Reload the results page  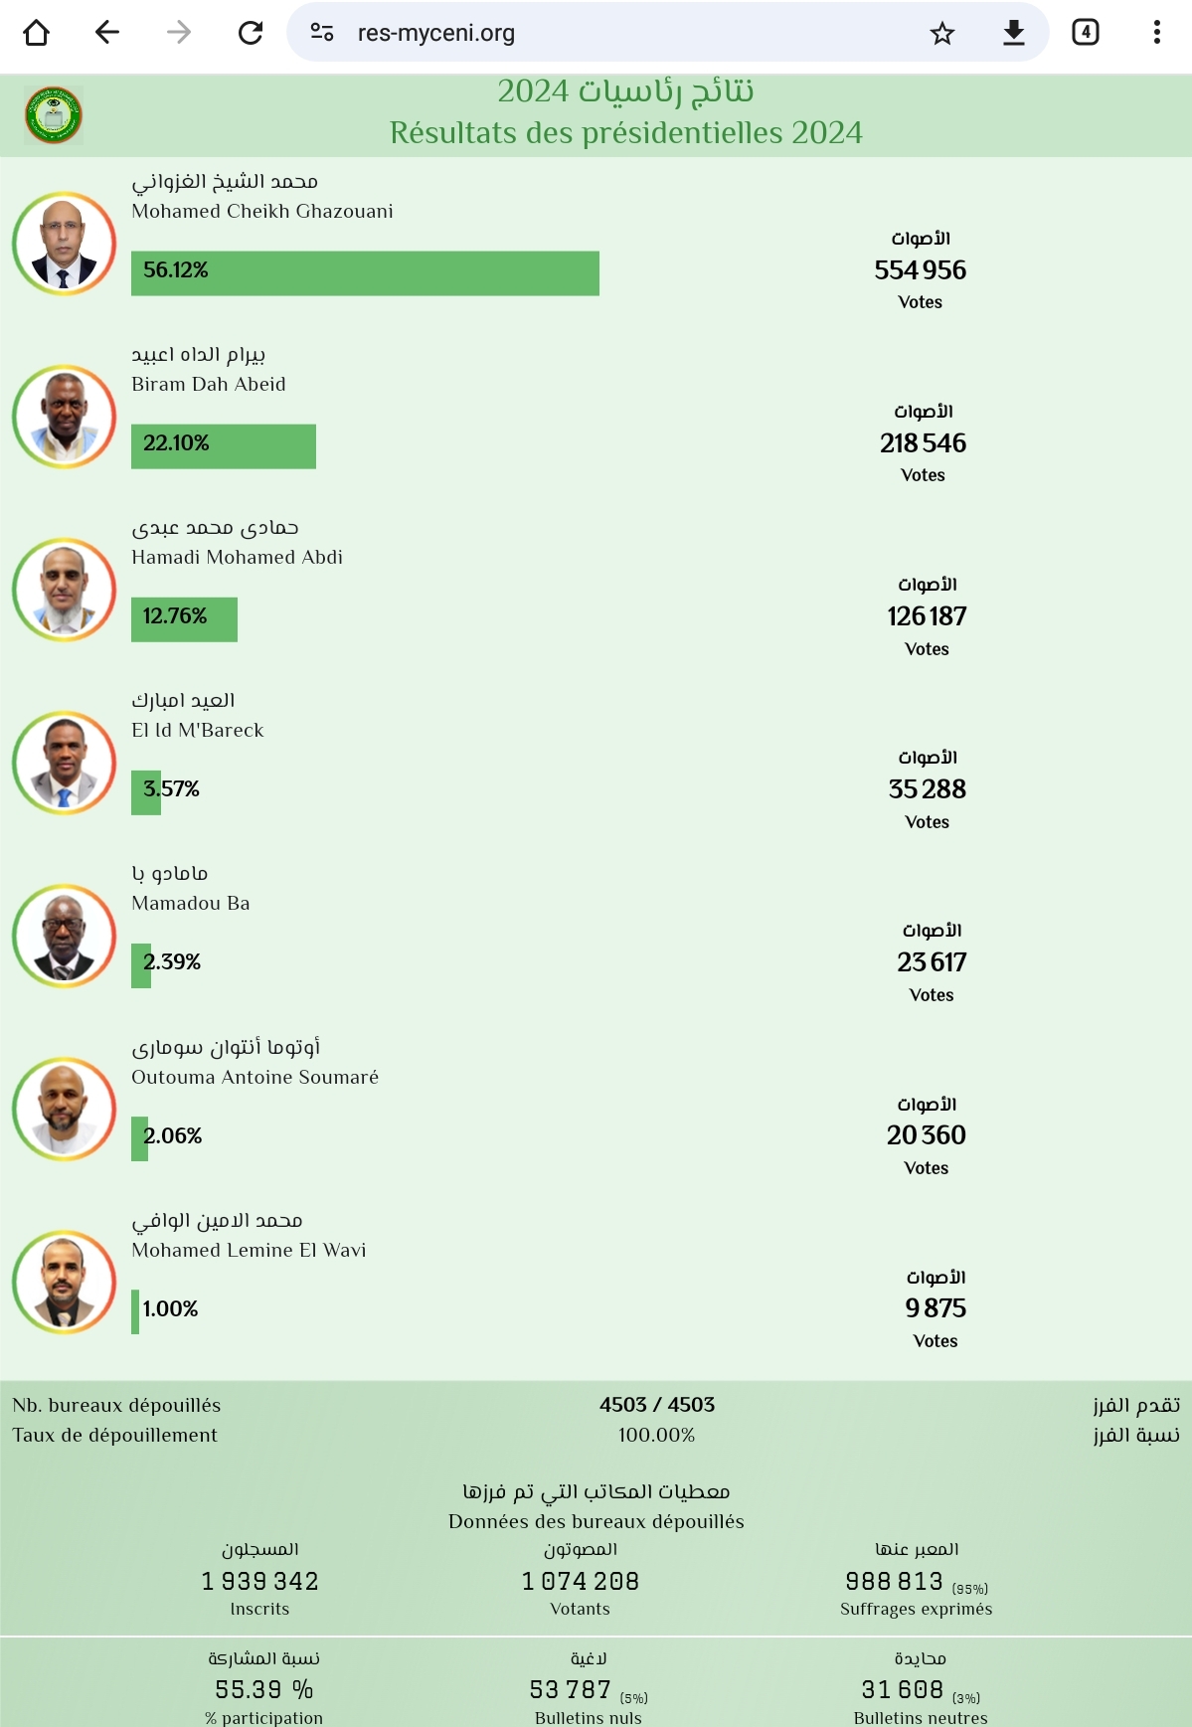click(251, 33)
